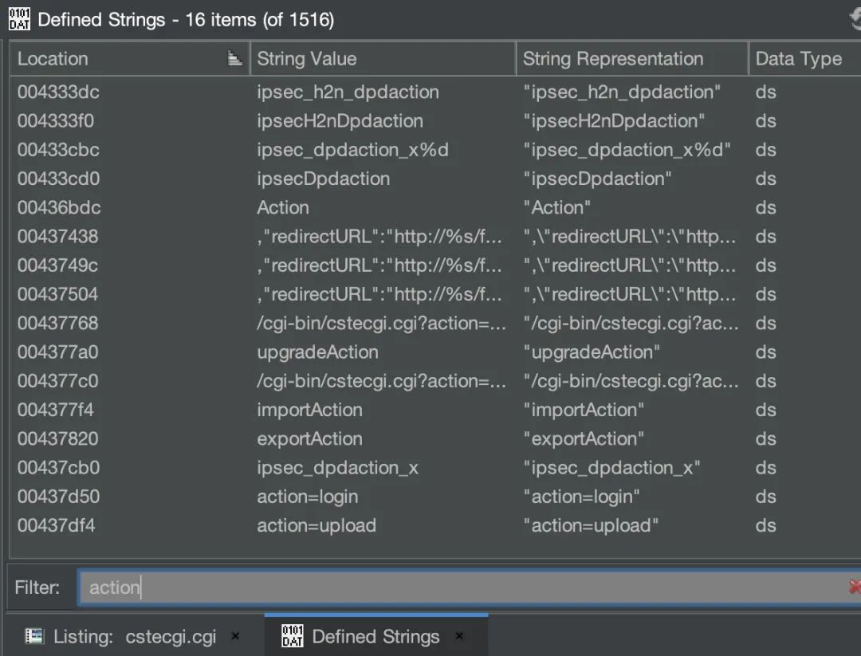This screenshot has height=656, width=861.
Task: Switch to the Defined Strings tab
Action: pyautogui.click(x=375, y=636)
